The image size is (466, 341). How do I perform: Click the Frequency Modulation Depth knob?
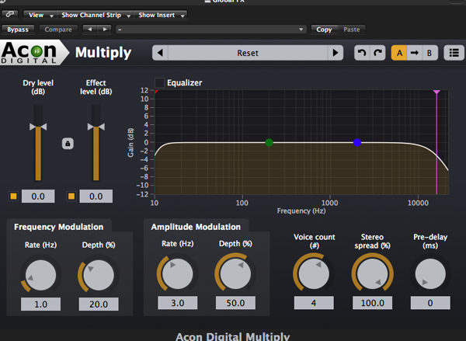pyautogui.click(x=99, y=275)
